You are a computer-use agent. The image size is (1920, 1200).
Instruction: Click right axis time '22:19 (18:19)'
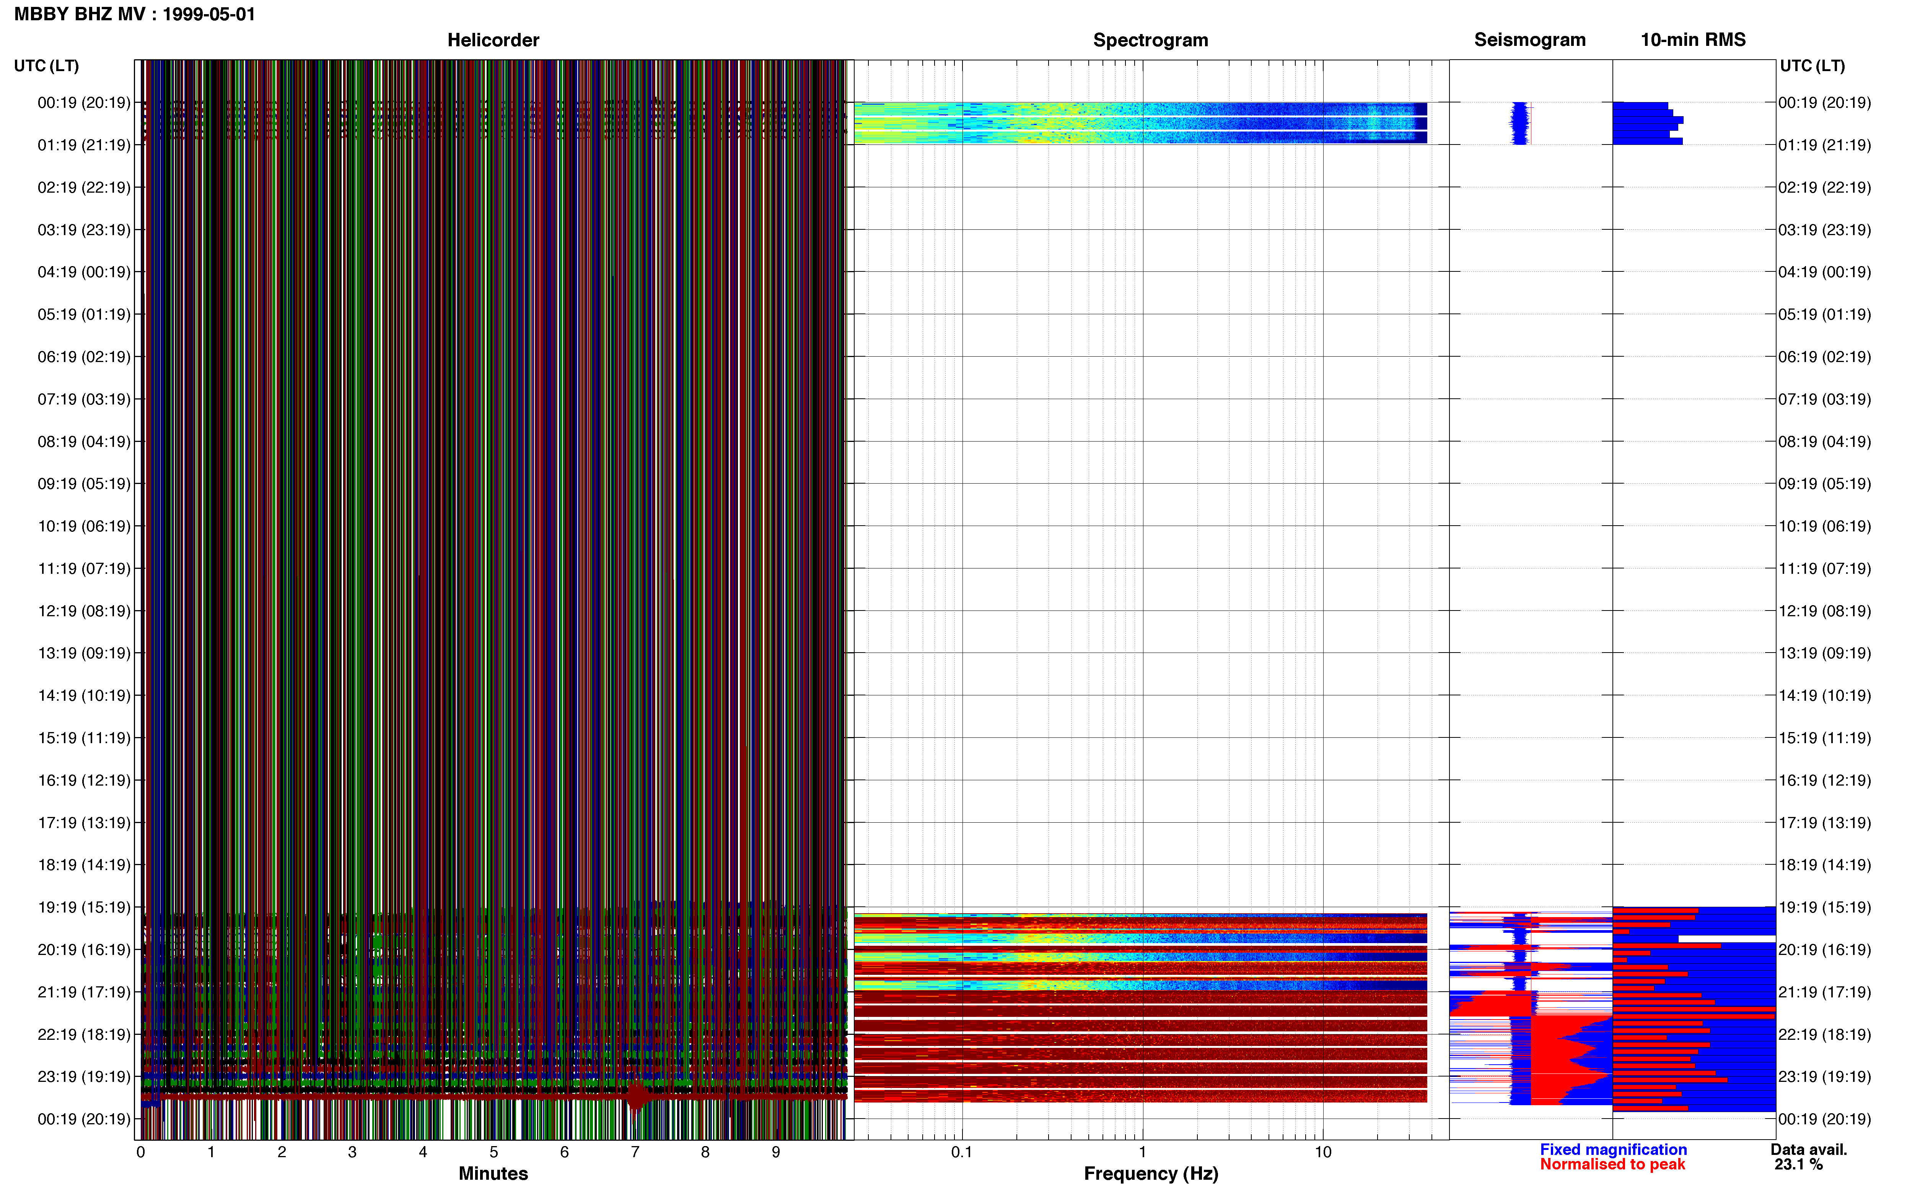pyautogui.click(x=1825, y=1034)
